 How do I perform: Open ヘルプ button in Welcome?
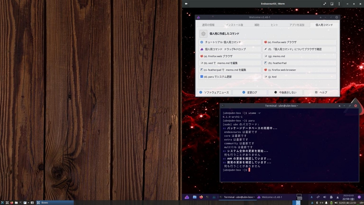pyautogui.click(x=321, y=92)
